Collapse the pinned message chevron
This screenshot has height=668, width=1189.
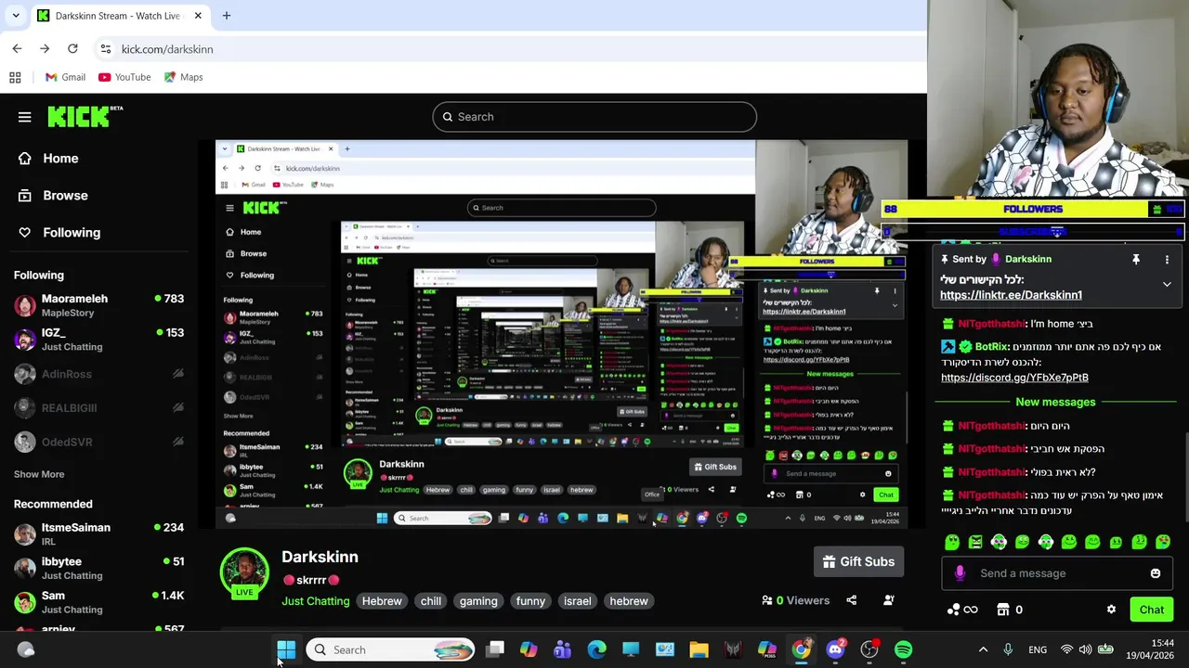1167,285
